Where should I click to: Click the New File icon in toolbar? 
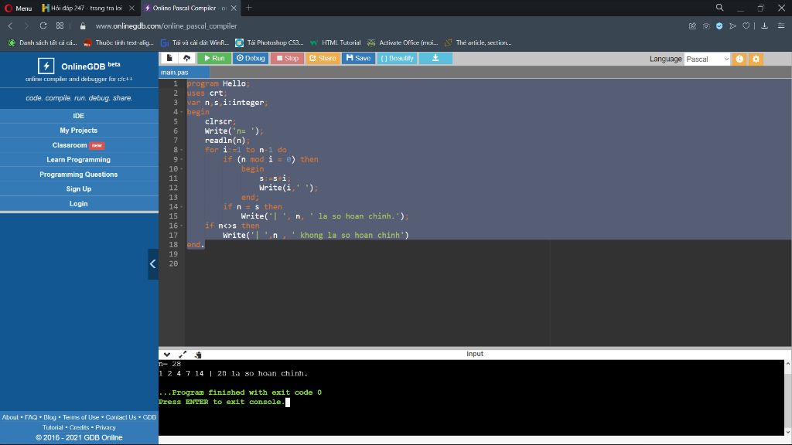coord(169,58)
